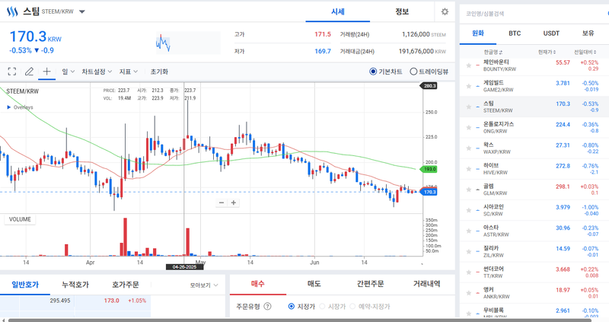Image resolution: width=609 pixels, height=322 pixels.
Task: Zoom out chart with minus button
Action: (x=222, y=202)
